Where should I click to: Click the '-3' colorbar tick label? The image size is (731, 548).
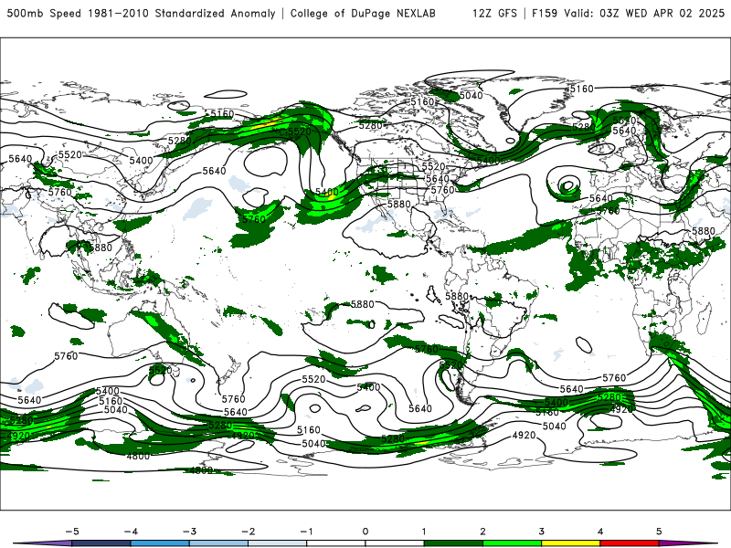[x=189, y=532]
